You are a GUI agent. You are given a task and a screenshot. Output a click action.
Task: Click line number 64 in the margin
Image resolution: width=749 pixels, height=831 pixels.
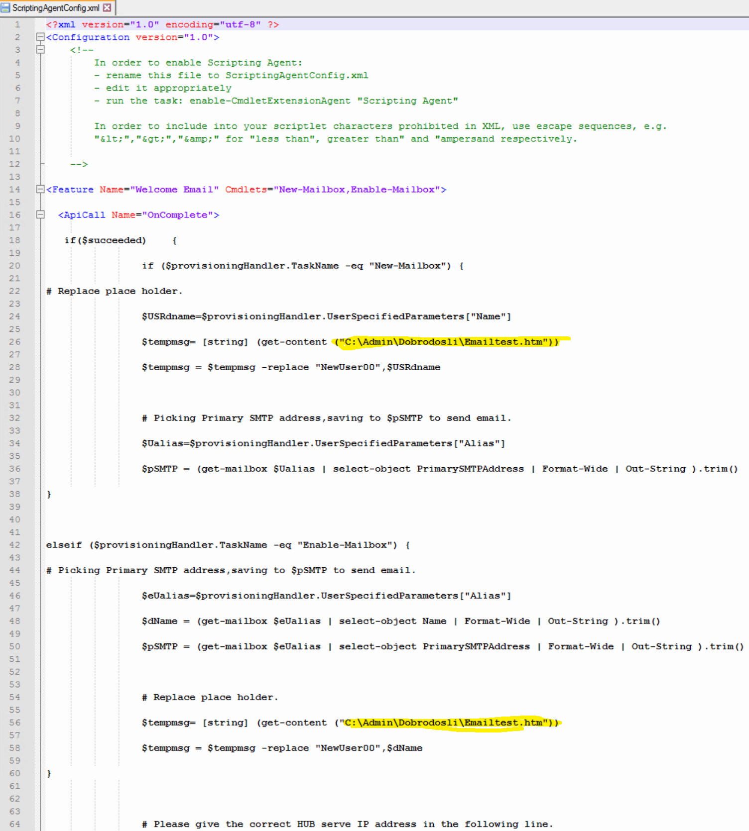pyautogui.click(x=14, y=824)
